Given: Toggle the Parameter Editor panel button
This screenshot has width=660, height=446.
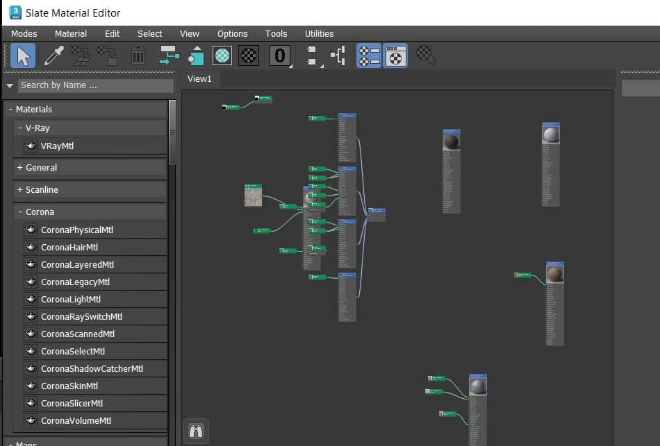Looking at the screenshot, I should 395,55.
